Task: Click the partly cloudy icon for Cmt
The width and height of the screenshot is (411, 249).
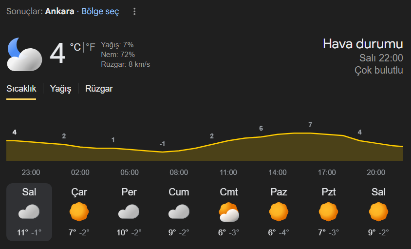Action: (x=229, y=212)
